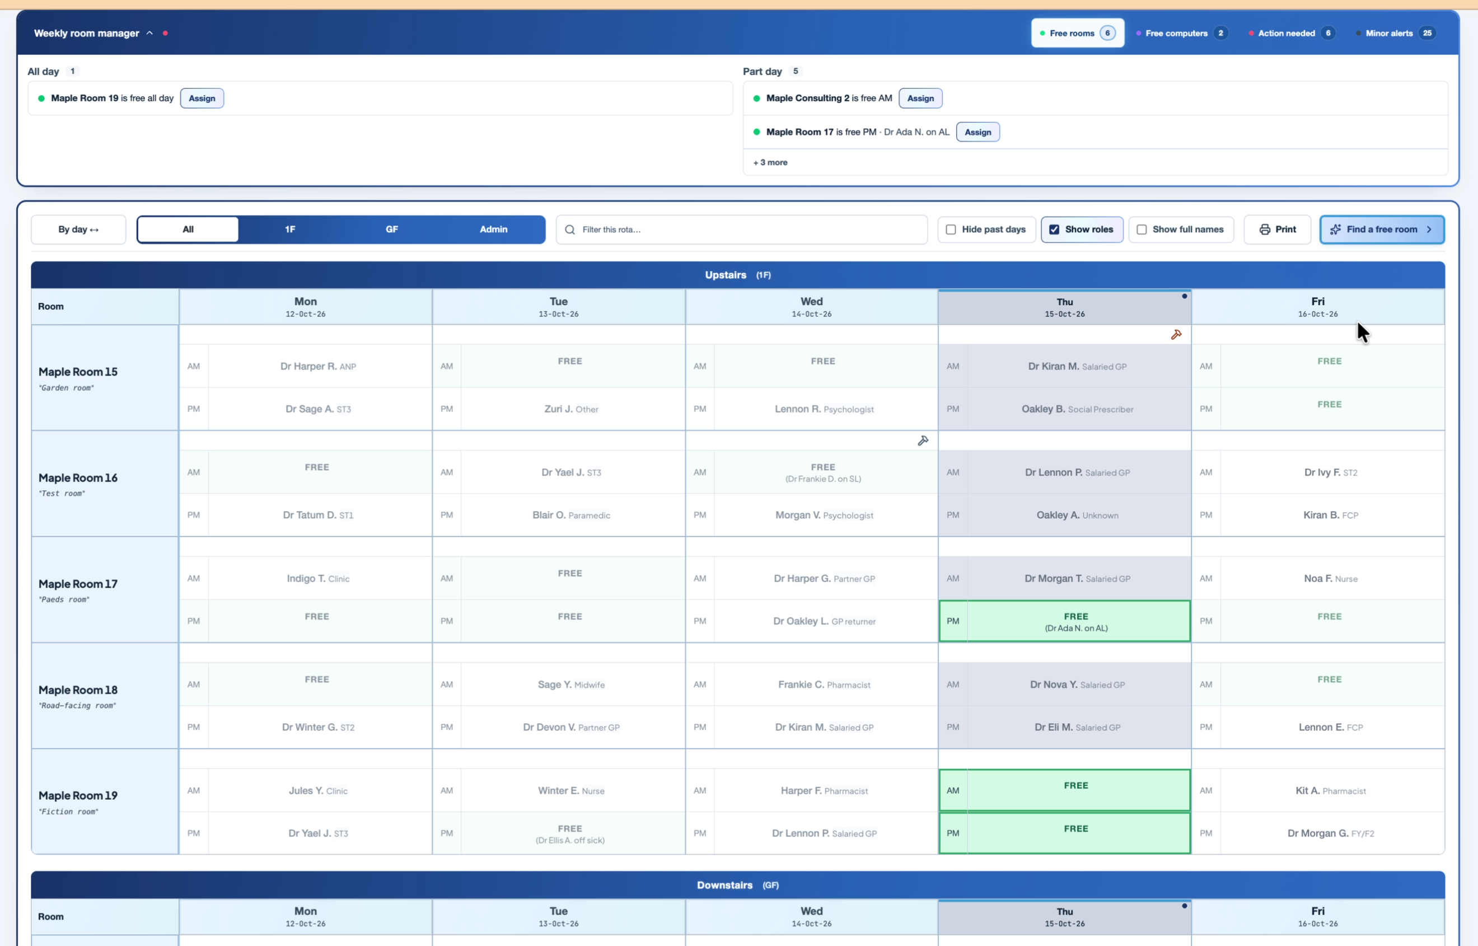The width and height of the screenshot is (1478, 946).
Task: Click Maple Room 15 row header
Action: (x=105, y=378)
